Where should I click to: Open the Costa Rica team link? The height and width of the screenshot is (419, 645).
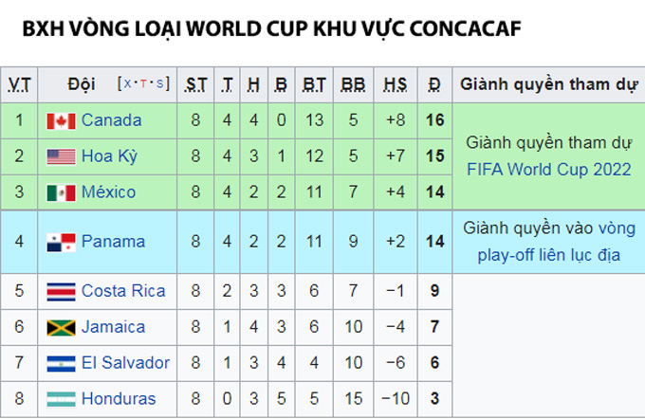[123, 291]
